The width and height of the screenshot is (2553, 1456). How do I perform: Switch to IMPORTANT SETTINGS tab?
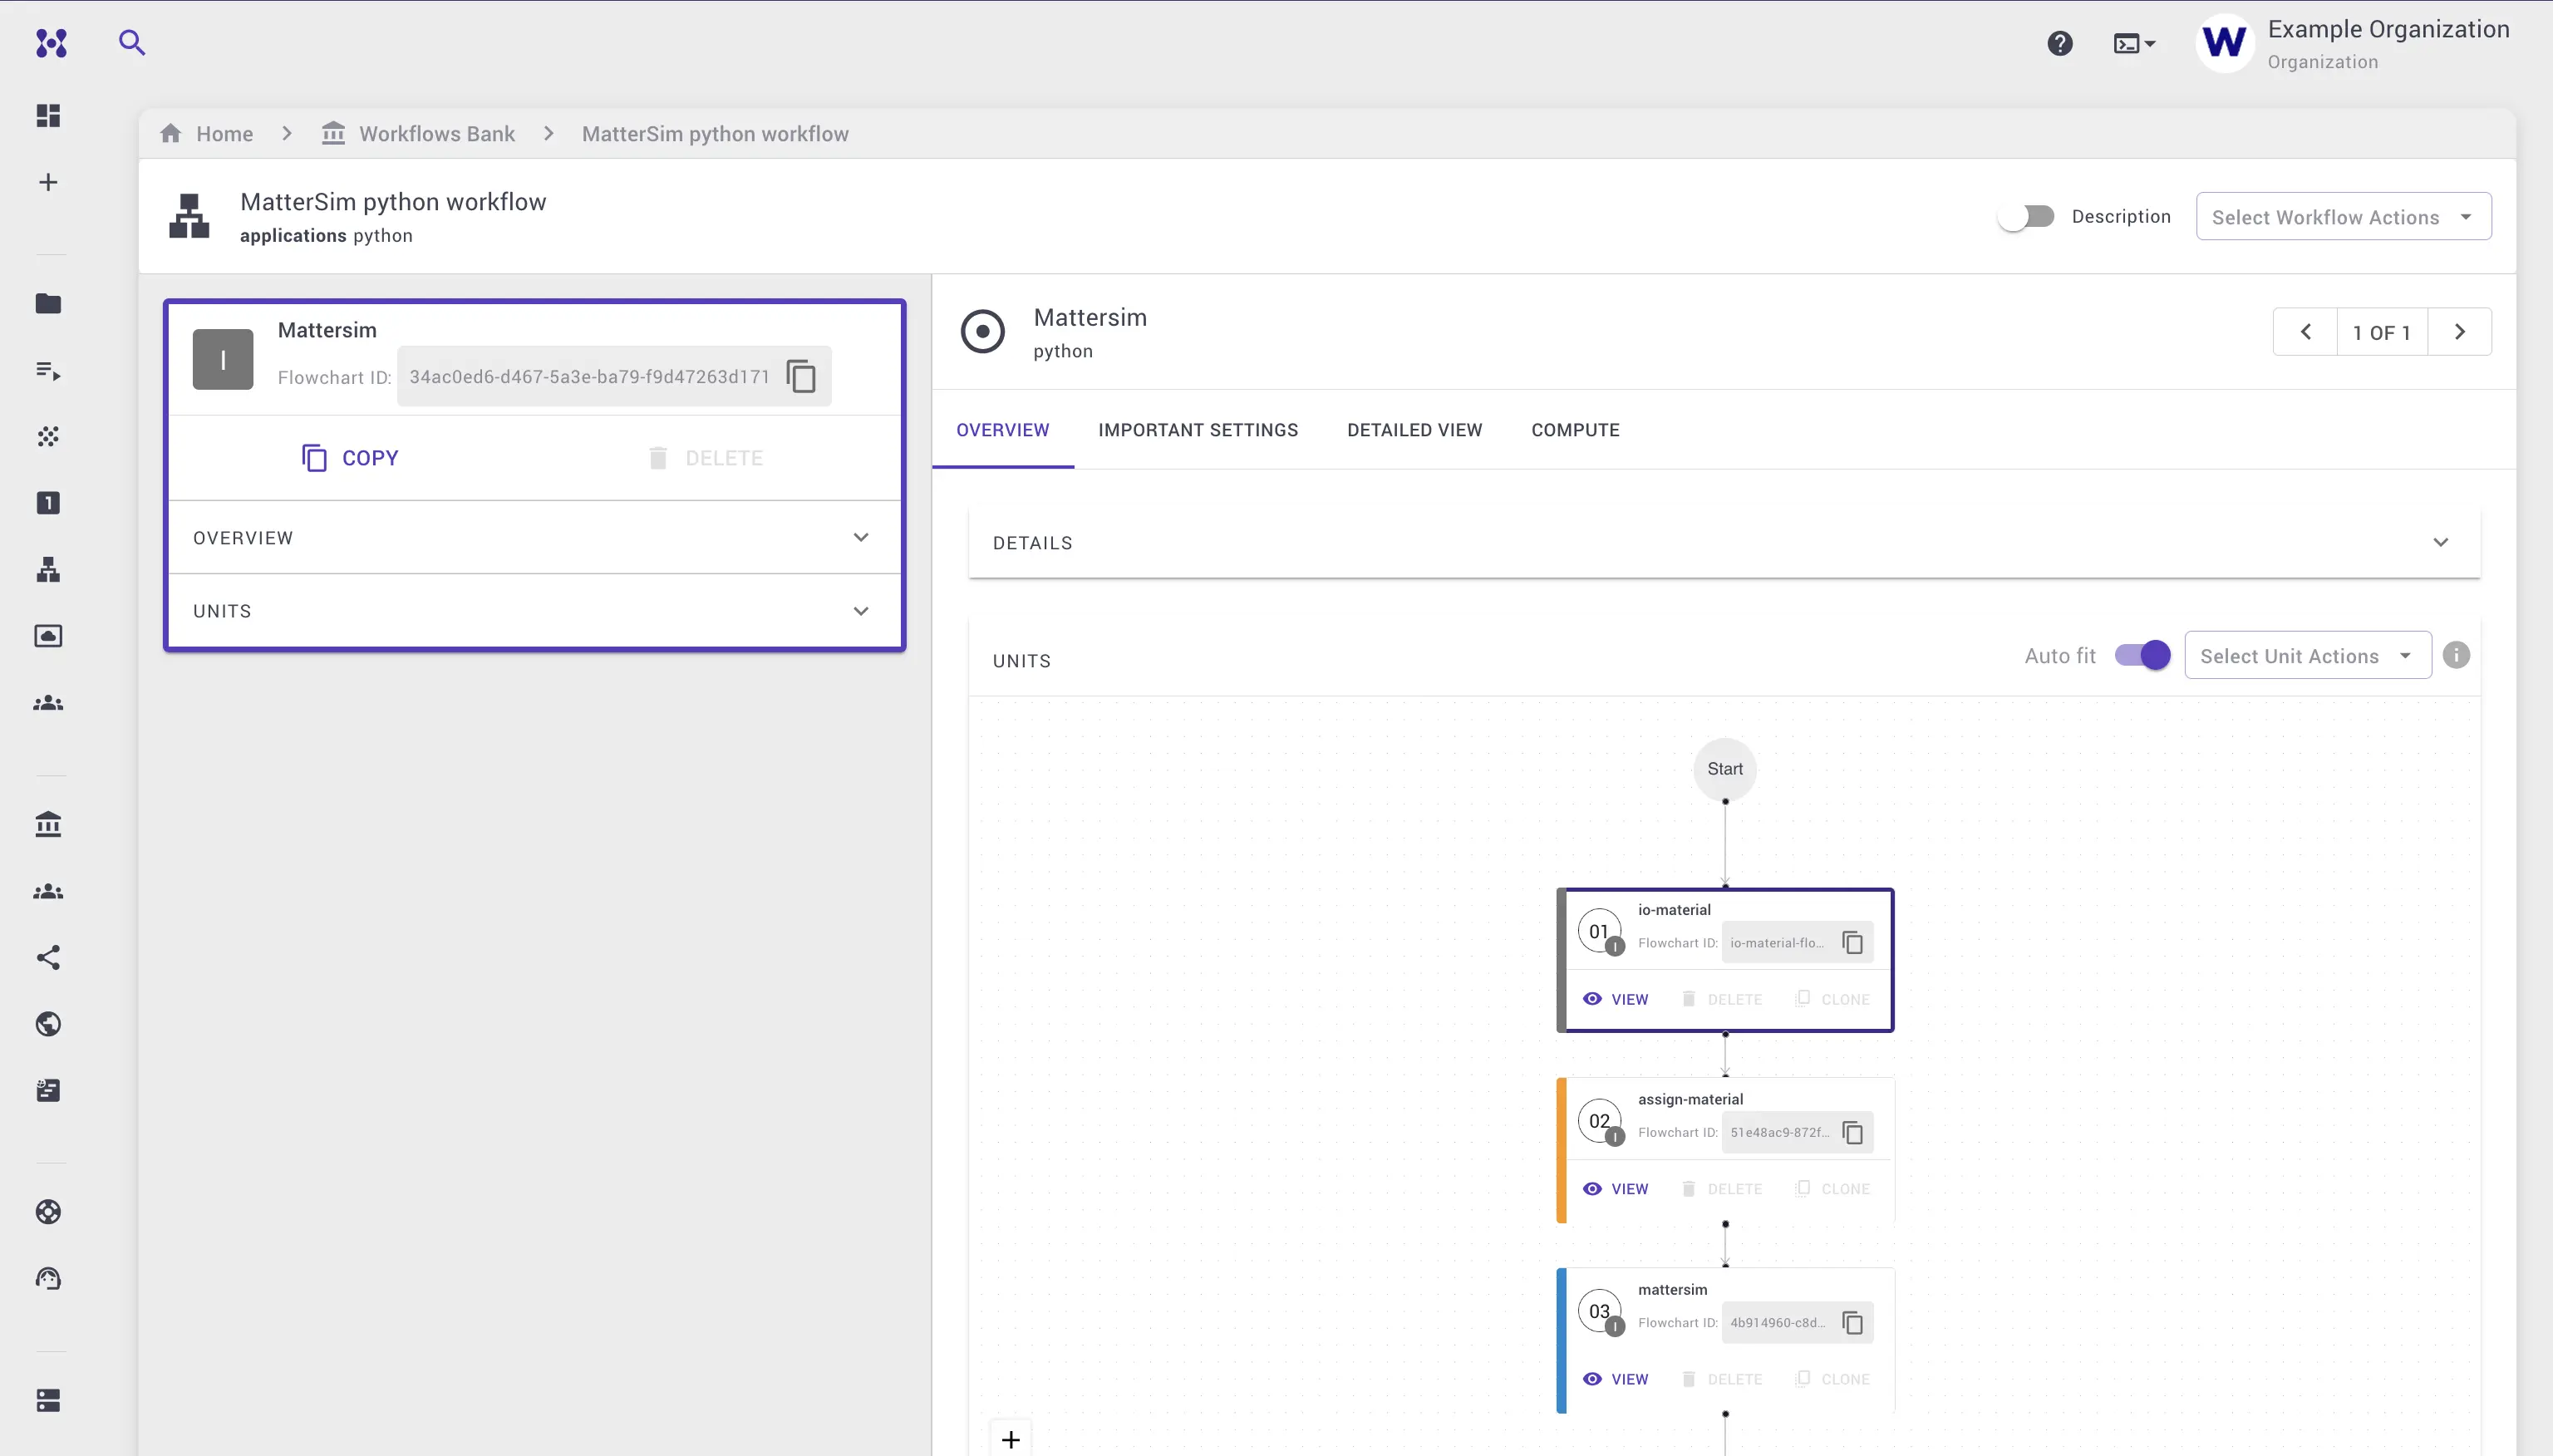point(1198,430)
